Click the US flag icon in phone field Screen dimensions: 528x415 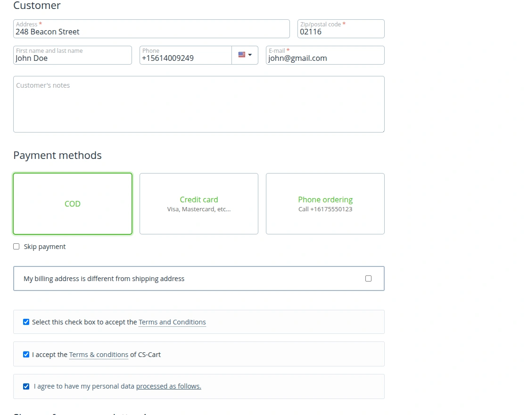tap(241, 55)
